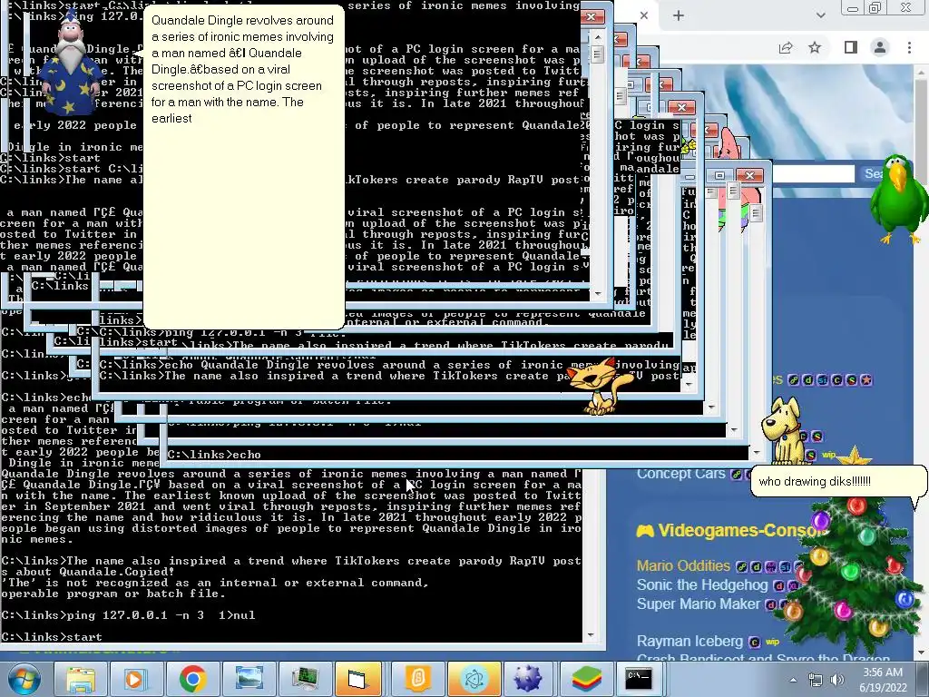The height and width of the screenshot is (697, 929).
Task: Launch BlueStacks from the taskbar
Action: pyautogui.click(x=587, y=679)
